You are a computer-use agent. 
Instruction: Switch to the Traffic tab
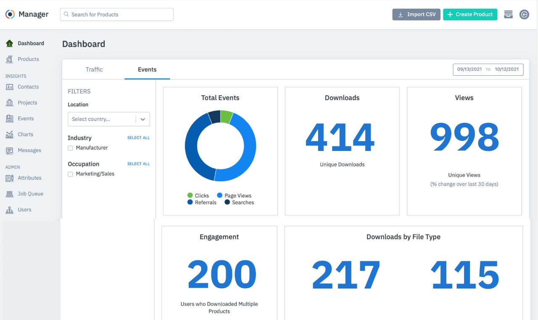click(x=94, y=70)
